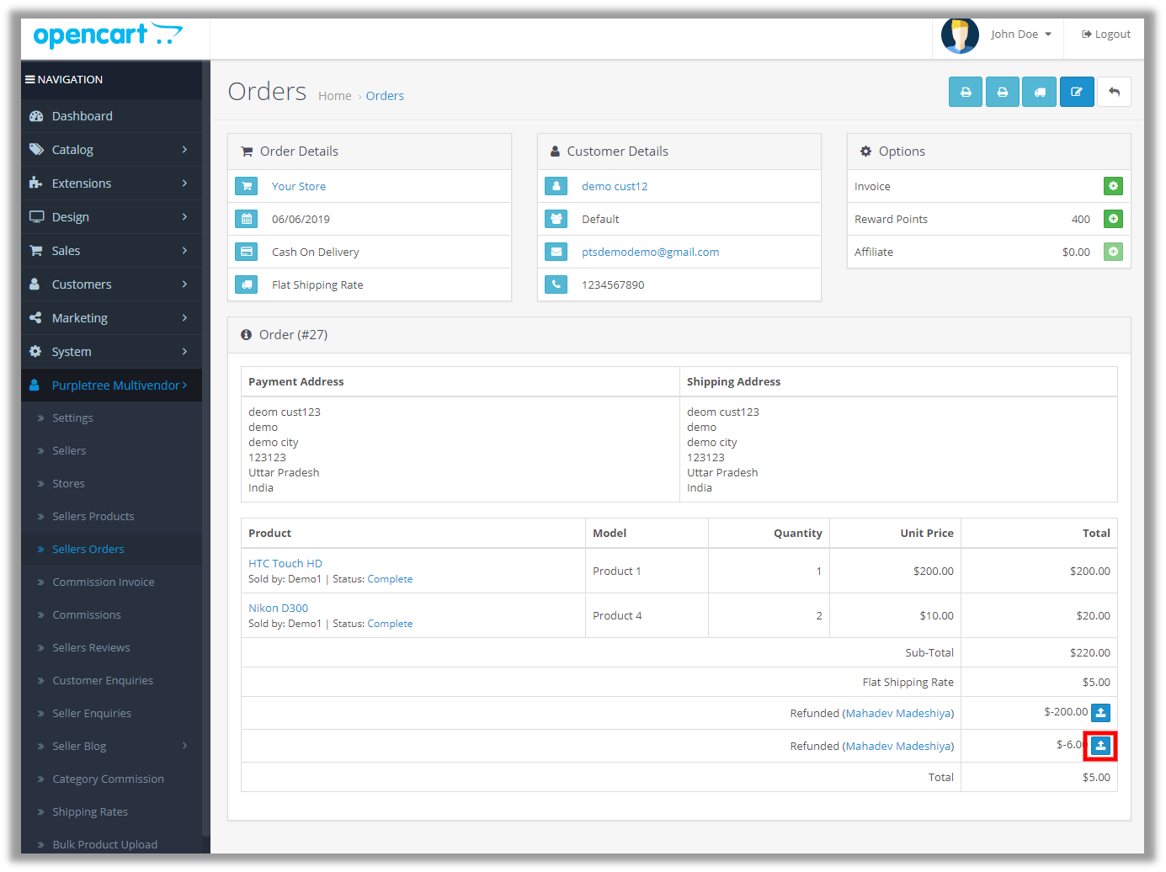
Task: Open the Nikon D300 product link
Action: pyautogui.click(x=278, y=608)
